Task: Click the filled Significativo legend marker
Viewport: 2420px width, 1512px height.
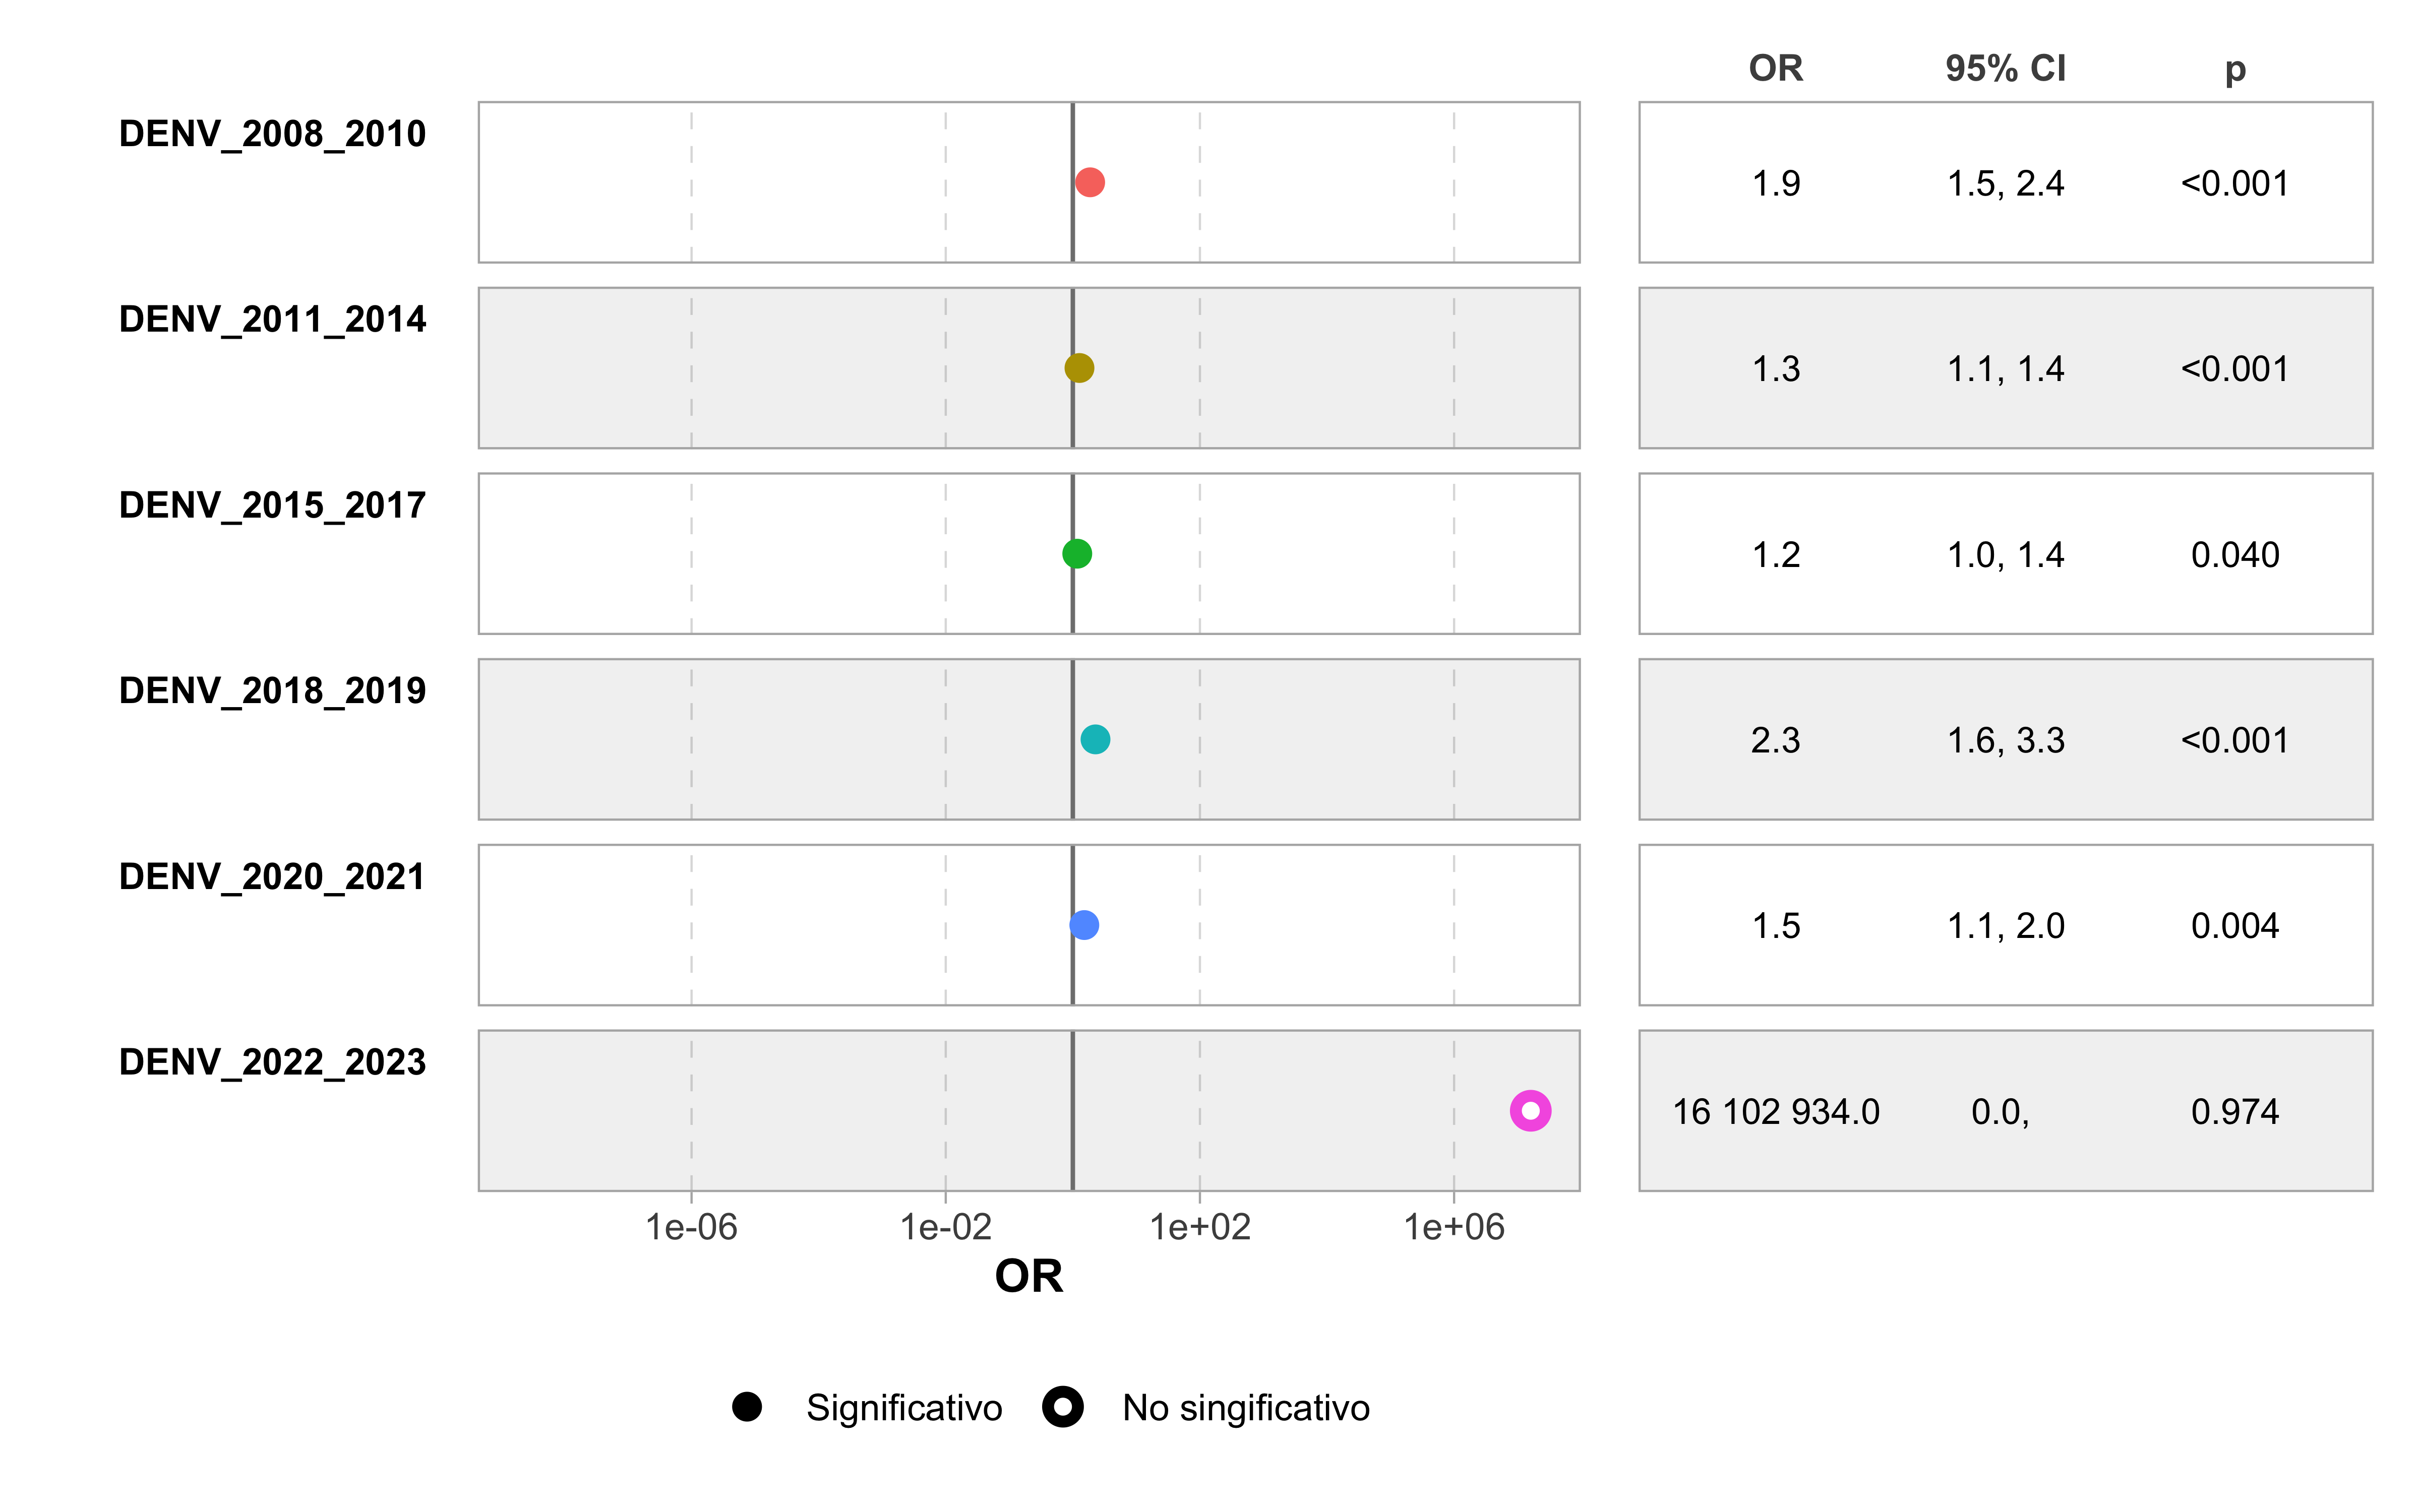Action: pos(747,1407)
